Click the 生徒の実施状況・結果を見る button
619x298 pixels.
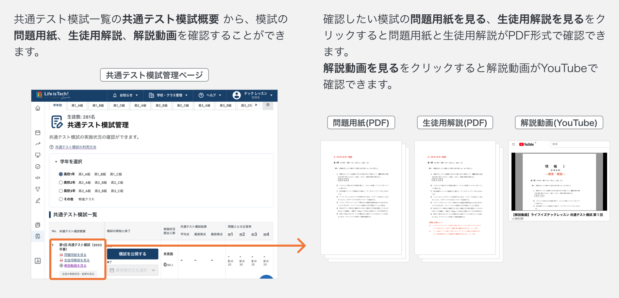(78, 274)
